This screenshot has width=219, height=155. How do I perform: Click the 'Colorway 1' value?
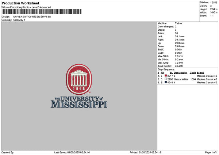(x=19, y=20)
